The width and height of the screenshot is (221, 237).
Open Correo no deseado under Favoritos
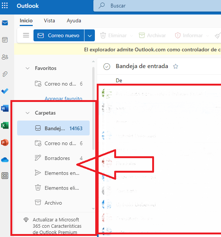pos(53,84)
